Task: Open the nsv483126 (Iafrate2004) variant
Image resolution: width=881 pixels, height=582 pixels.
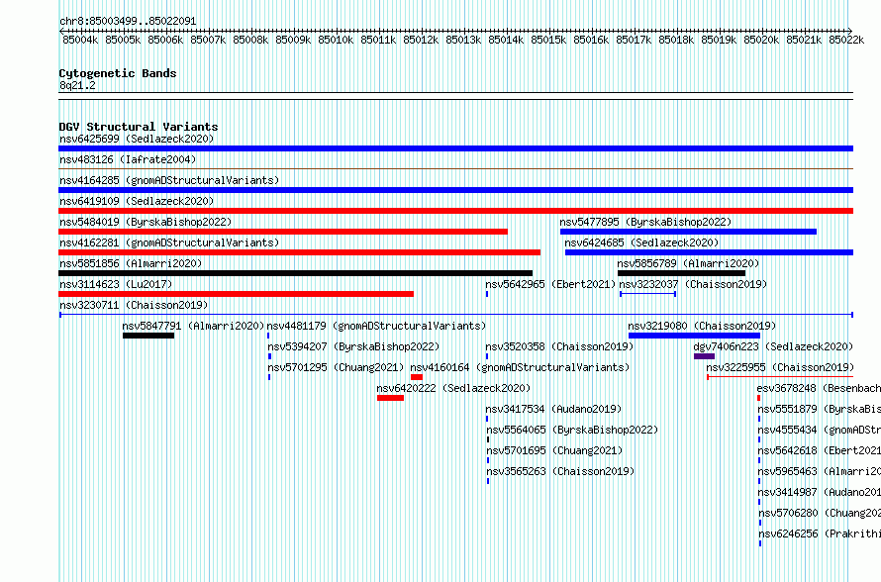Action: (x=128, y=159)
